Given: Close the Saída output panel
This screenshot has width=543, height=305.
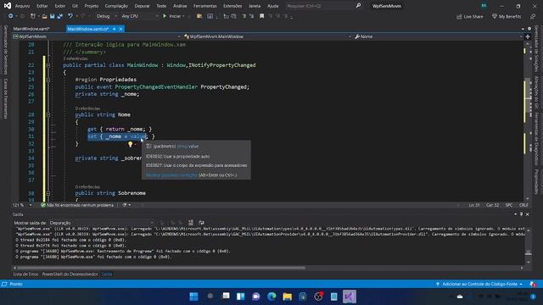Looking at the screenshot, I should tap(528, 214).
